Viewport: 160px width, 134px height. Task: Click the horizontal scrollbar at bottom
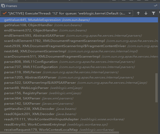tap(59, 133)
